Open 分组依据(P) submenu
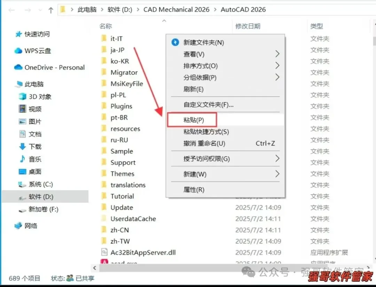The height and width of the screenshot is (287, 376). pos(225,77)
